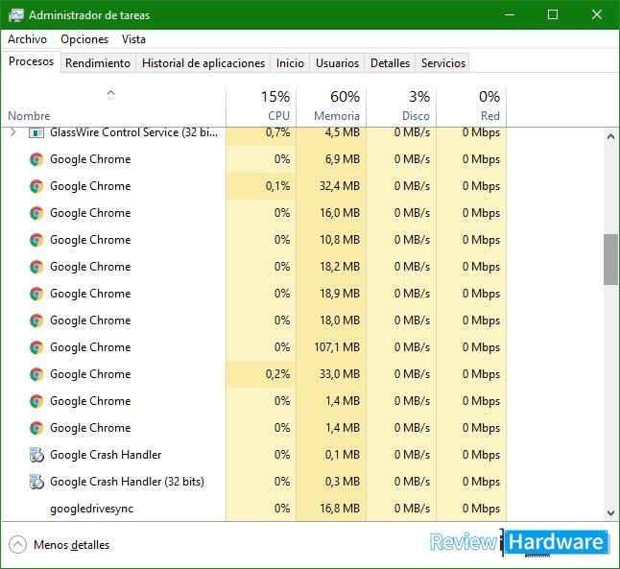Click Chrome icon in the 33,0 MB row
The width and height of the screenshot is (620, 569).
tap(36, 374)
